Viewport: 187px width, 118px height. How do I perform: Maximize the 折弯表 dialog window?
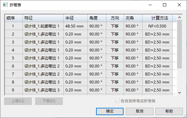[165, 5]
